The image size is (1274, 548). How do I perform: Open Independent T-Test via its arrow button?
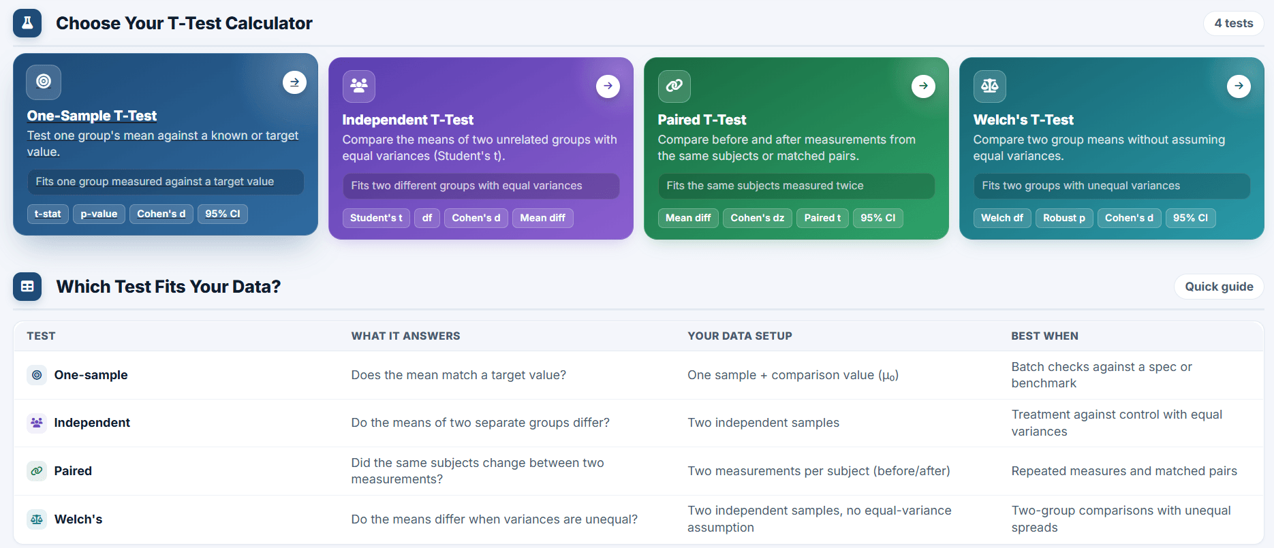coord(608,86)
